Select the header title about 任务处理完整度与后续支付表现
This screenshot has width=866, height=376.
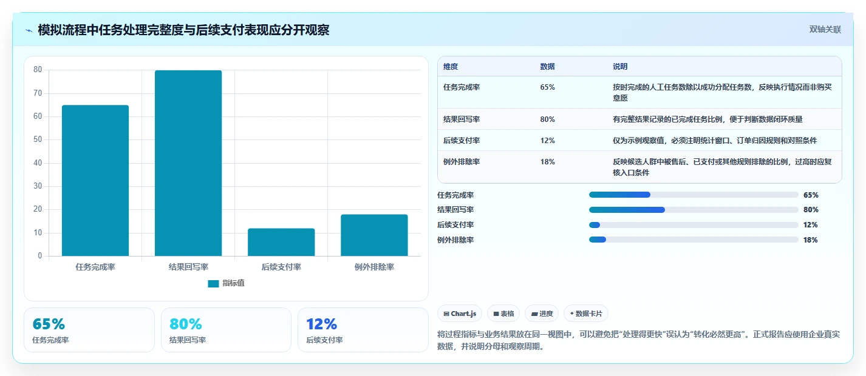tap(183, 30)
